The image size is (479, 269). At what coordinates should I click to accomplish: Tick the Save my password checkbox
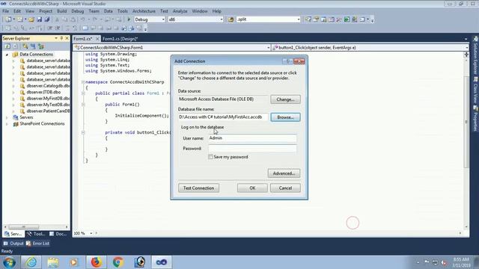[x=210, y=157]
